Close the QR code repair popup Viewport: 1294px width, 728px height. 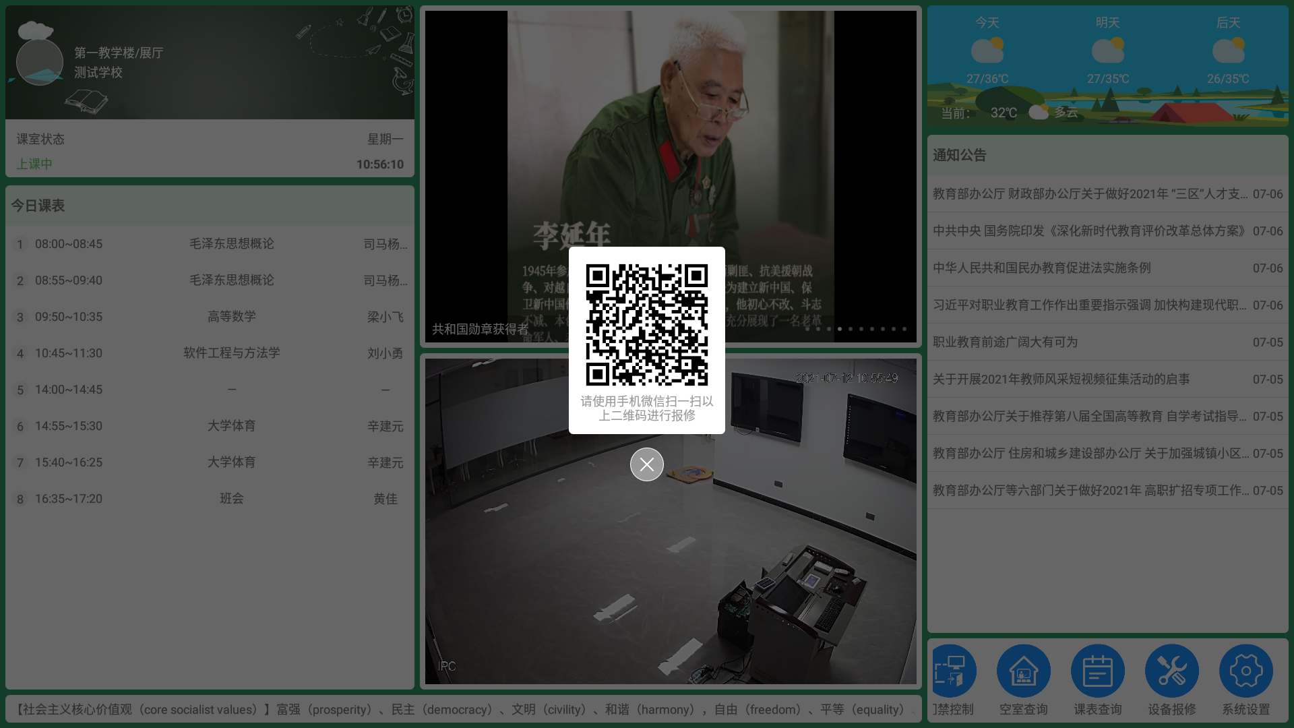(646, 464)
